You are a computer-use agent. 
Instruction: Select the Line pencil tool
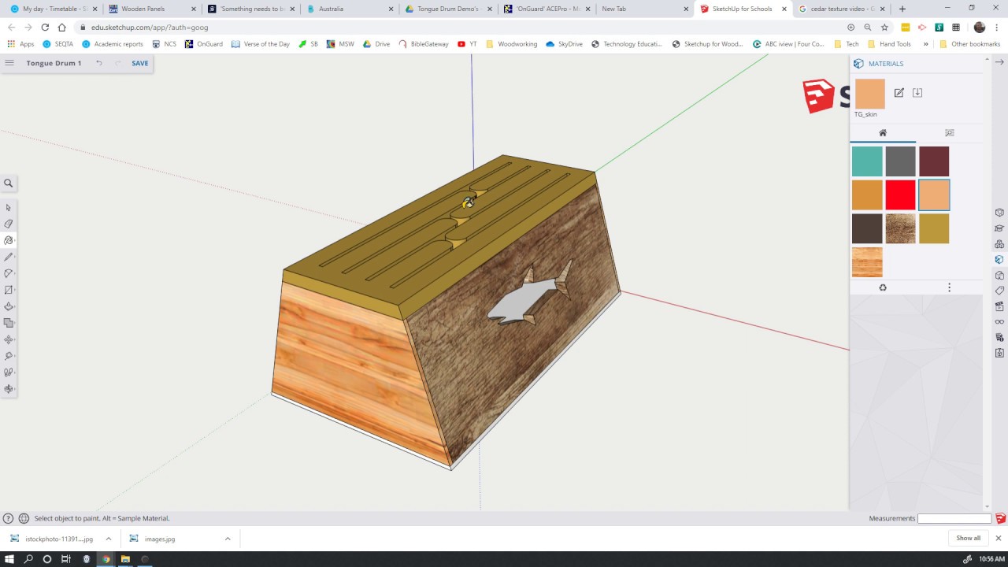tap(9, 257)
